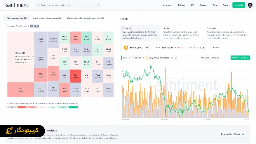The width and height of the screenshot is (256, 144).
Task: Expand the Bitcoin (BTC) asset dropdown
Action: pyautogui.click(x=147, y=48)
